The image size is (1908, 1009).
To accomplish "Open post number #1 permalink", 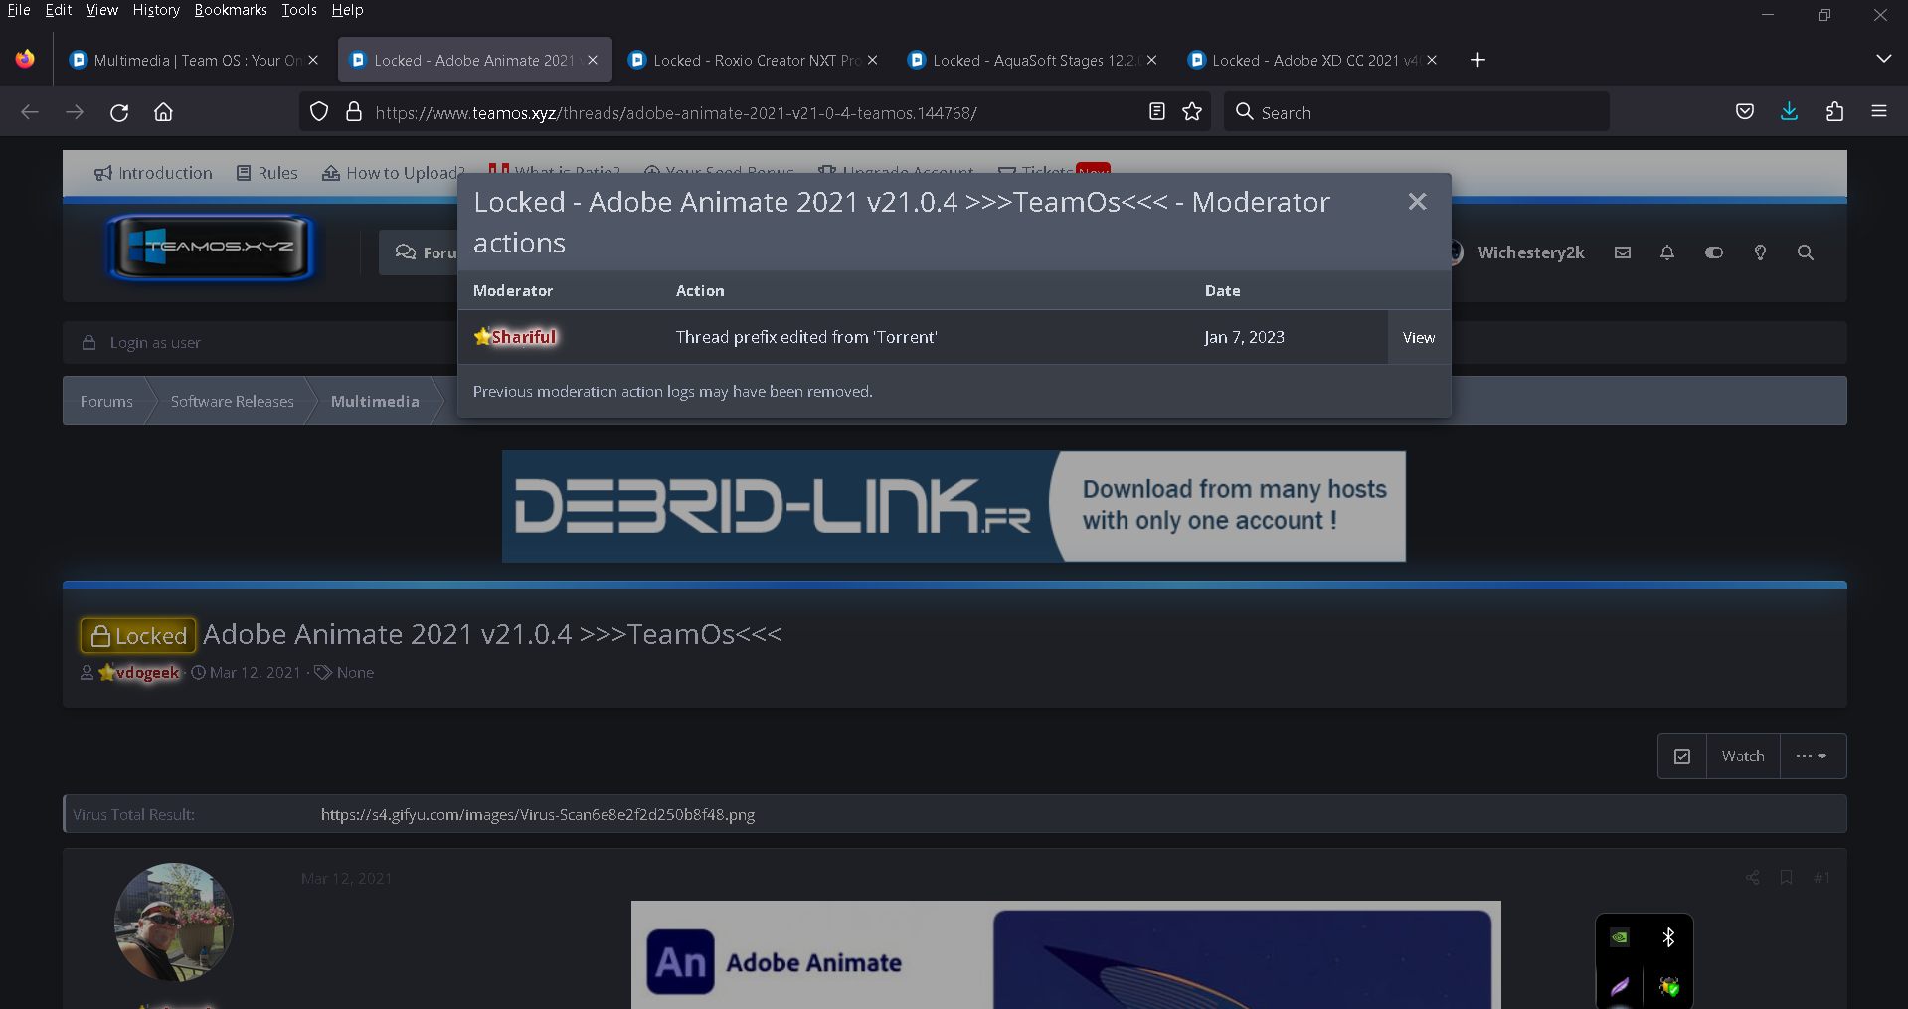I will 1821,878.
